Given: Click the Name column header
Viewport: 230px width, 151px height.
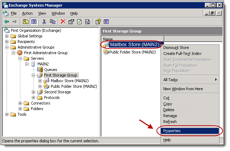Looking at the screenshot, I should 133,39.
